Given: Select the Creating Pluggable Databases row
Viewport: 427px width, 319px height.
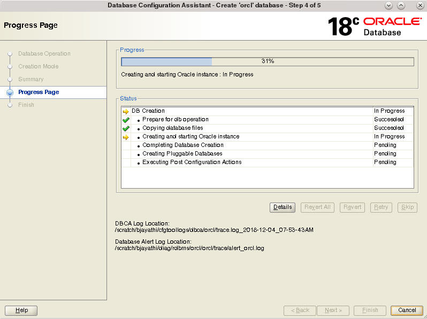Looking at the screenshot, I should [268, 154].
